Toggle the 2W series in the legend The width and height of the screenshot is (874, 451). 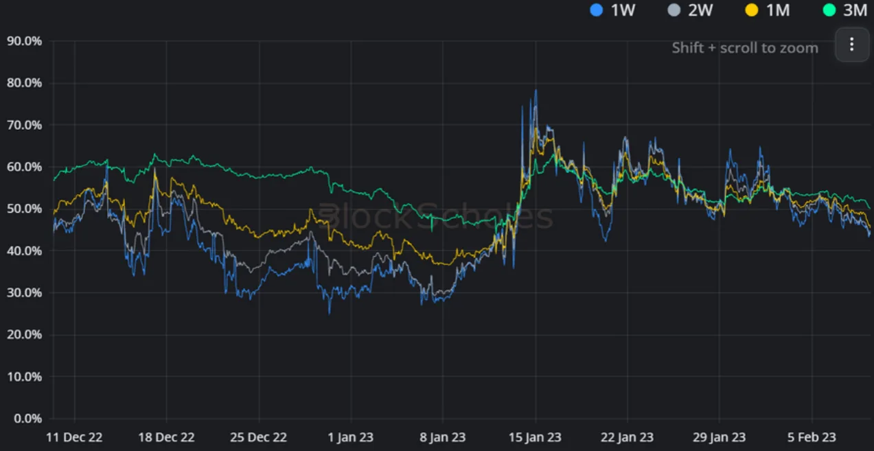[691, 10]
